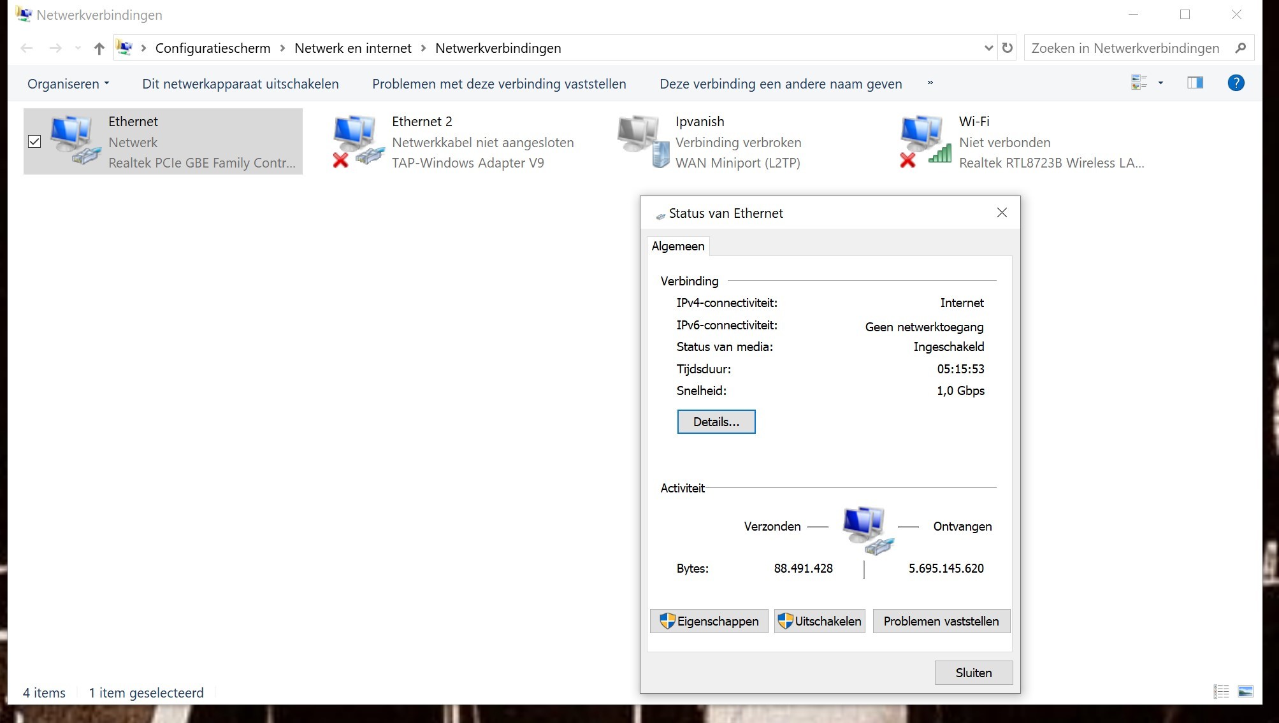Click the Details... button
1279x723 pixels.
point(716,422)
